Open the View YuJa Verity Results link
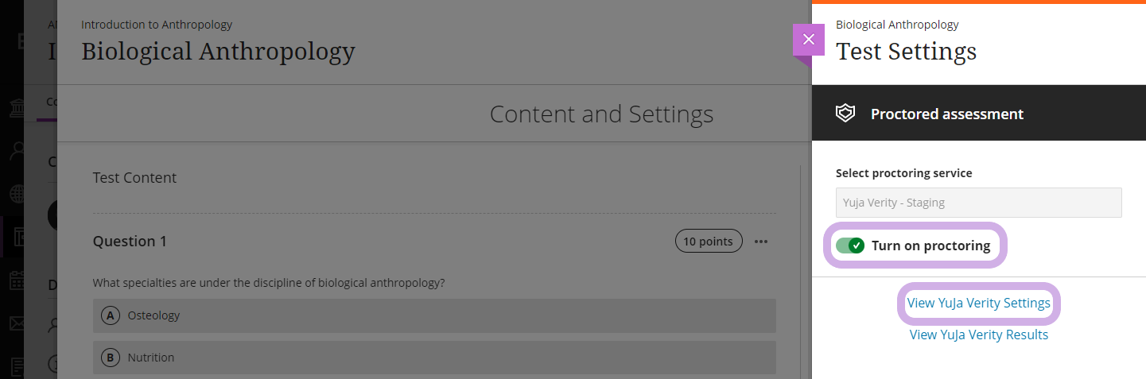This screenshot has width=1146, height=379. (x=979, y=335)
